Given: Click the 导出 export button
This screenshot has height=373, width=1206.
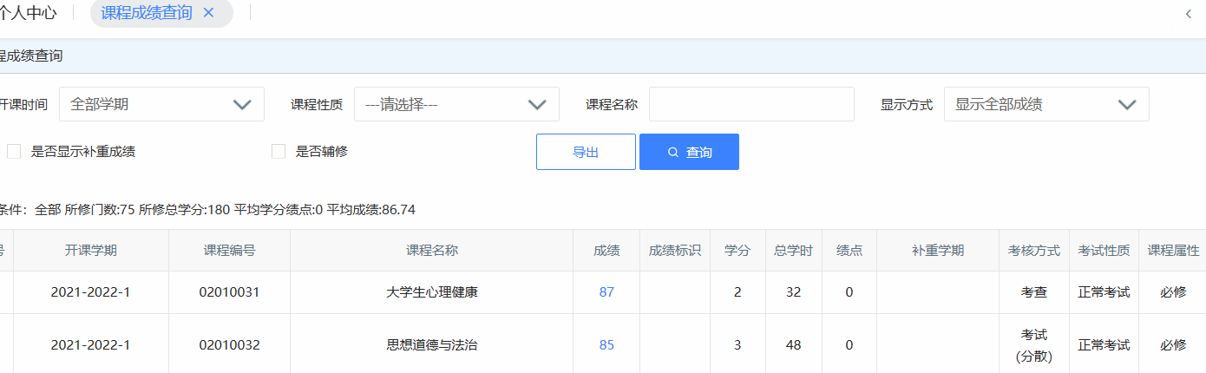Looking at the screenshot, I should click(586, 152).
